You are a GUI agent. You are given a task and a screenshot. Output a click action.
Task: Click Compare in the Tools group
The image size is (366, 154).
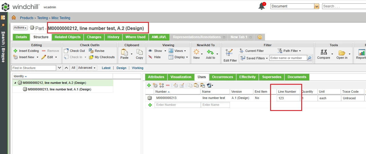pos(323,54)
